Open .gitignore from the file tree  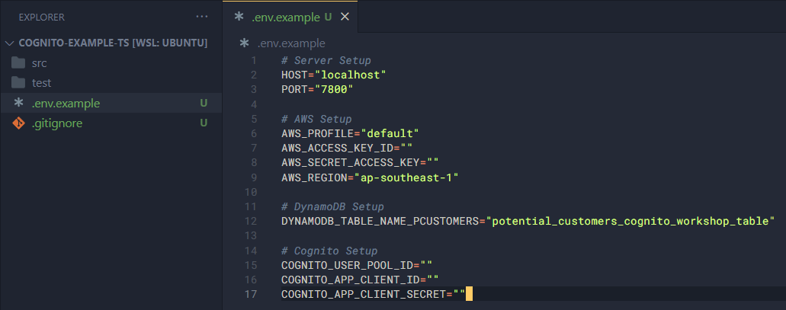click(57, 123)
